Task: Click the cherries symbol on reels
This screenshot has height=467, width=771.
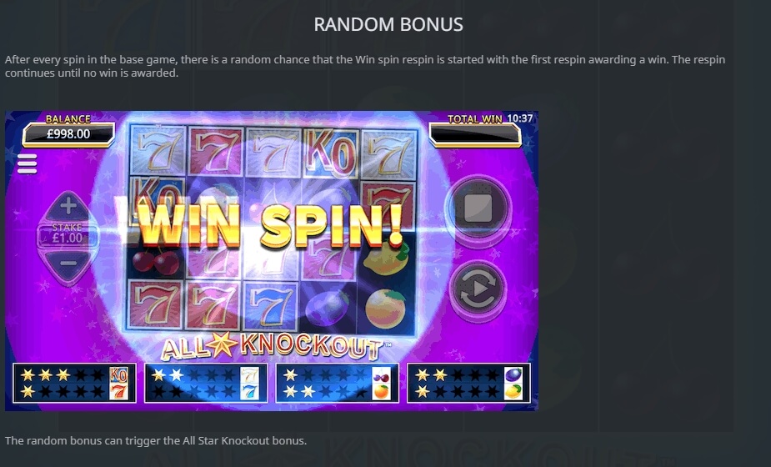Action: (x=157, y=261)
